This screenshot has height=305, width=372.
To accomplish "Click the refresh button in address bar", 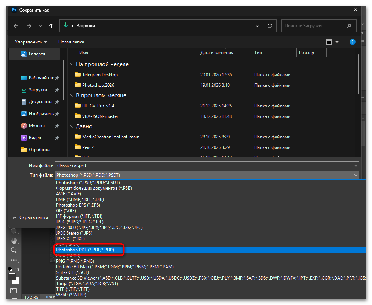I will (x=270, y=26).
